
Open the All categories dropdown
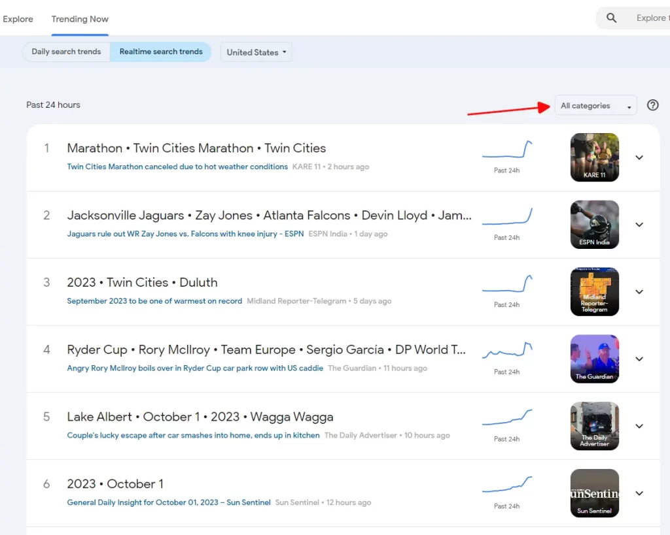click(595, 106)
